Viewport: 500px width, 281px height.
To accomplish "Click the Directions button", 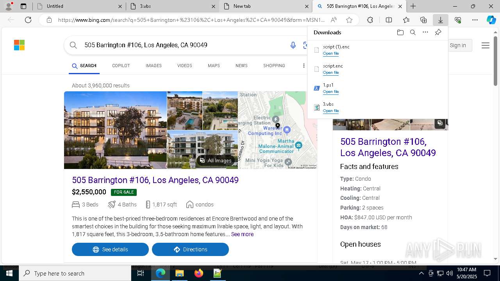I will click(190, 249).
